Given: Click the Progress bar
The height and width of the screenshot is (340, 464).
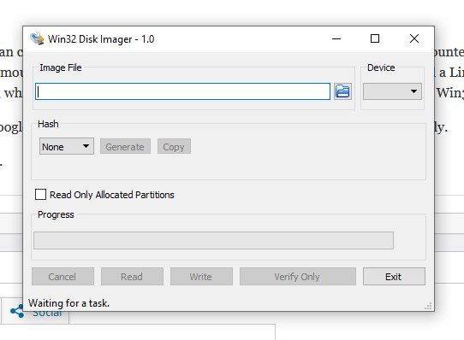Looking at the screenshot, I should (x=213, y=240).
